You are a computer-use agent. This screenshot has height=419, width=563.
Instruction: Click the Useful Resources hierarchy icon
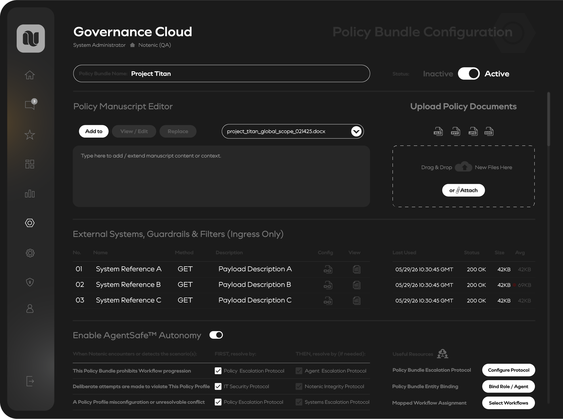[x=442, y=354]
